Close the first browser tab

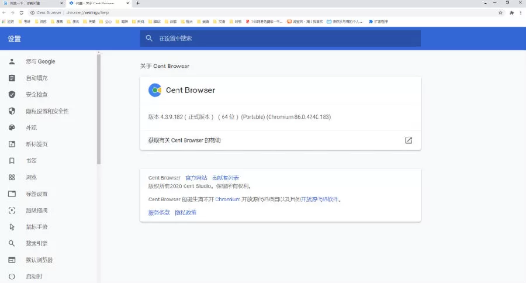click(x=61, y=3)
